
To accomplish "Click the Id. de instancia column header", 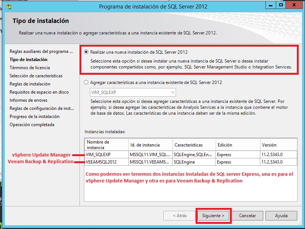I will (x=150, y=145).
